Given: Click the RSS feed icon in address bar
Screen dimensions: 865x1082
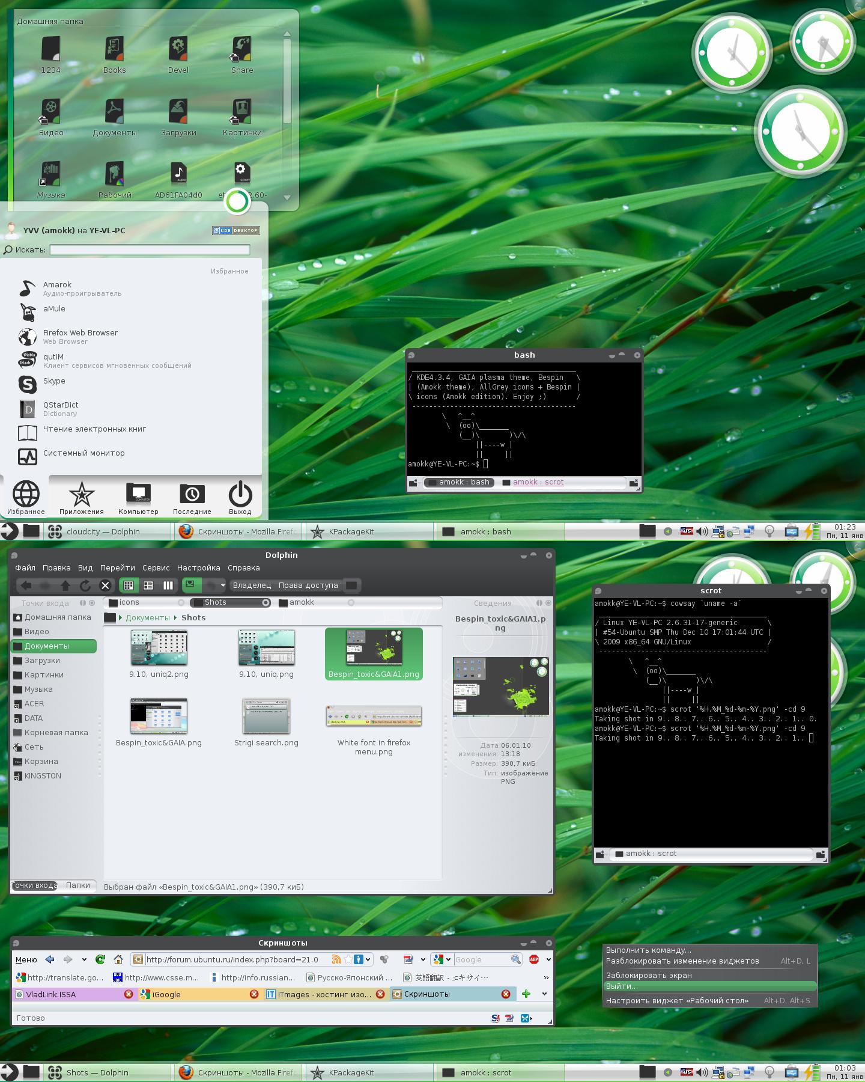Looking at the screenshot, I should (336, 959).
